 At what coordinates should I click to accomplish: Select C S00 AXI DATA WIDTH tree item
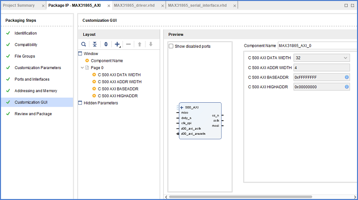(x=119, y=75)
